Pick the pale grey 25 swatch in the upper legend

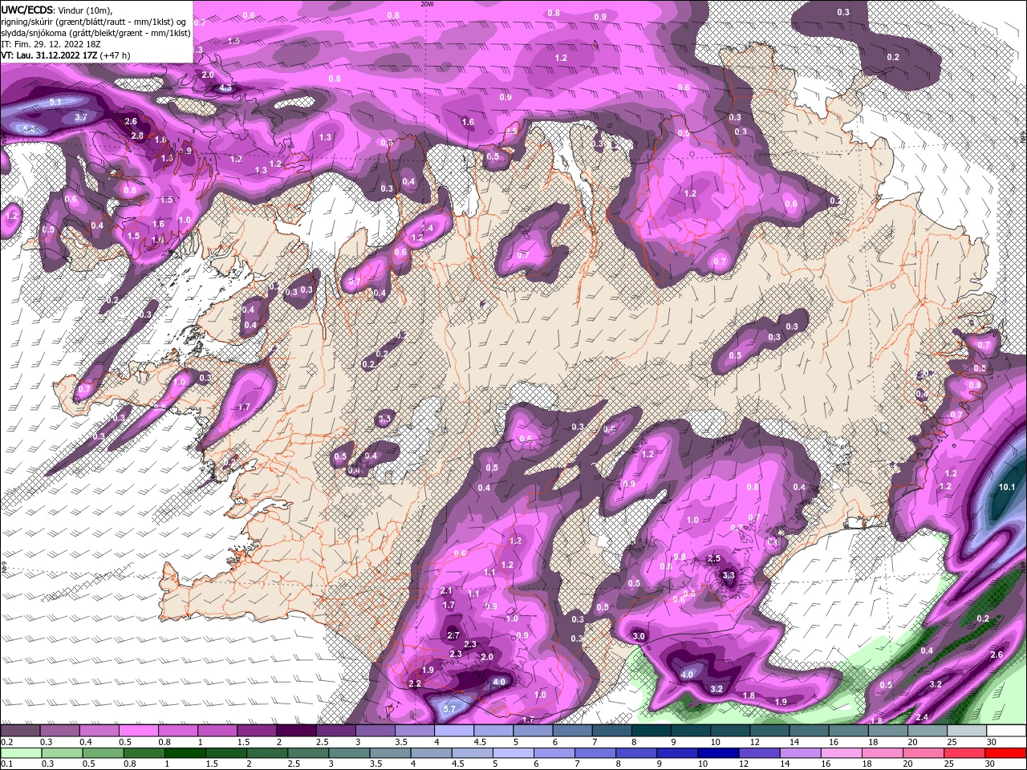click(968, 731)
